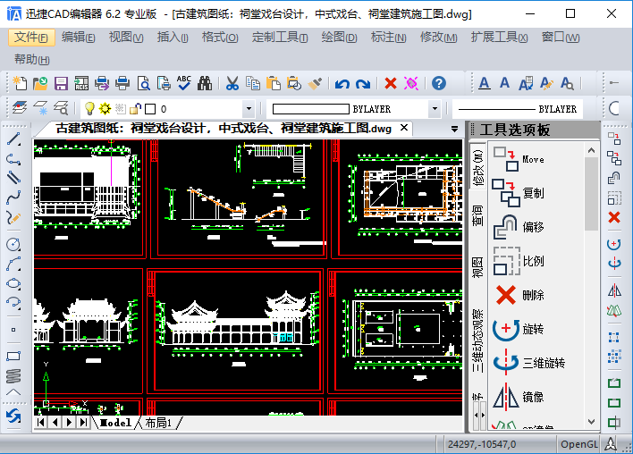633x454 pixels.
Task: Click 三维旋转 tool in palette
Action: [x=529, y=363]
